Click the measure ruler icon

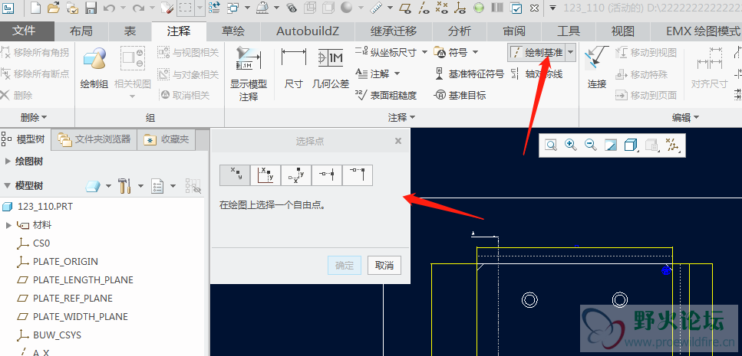[377, 8]
